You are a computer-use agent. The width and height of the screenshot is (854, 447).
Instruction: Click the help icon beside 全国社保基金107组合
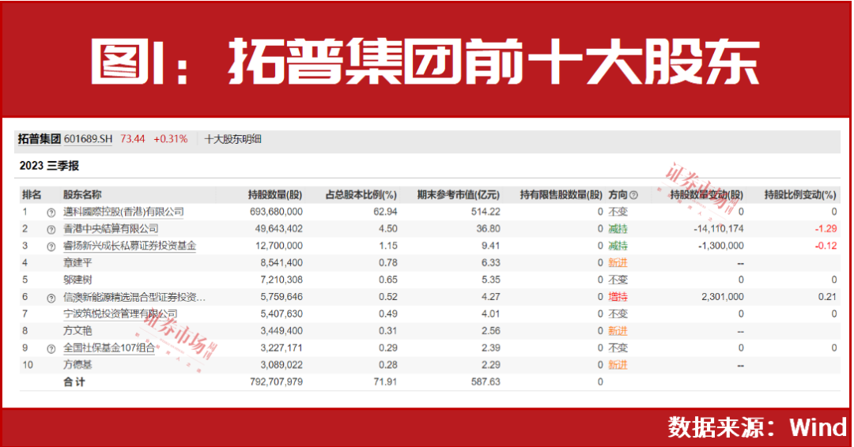tap(51, 348)
